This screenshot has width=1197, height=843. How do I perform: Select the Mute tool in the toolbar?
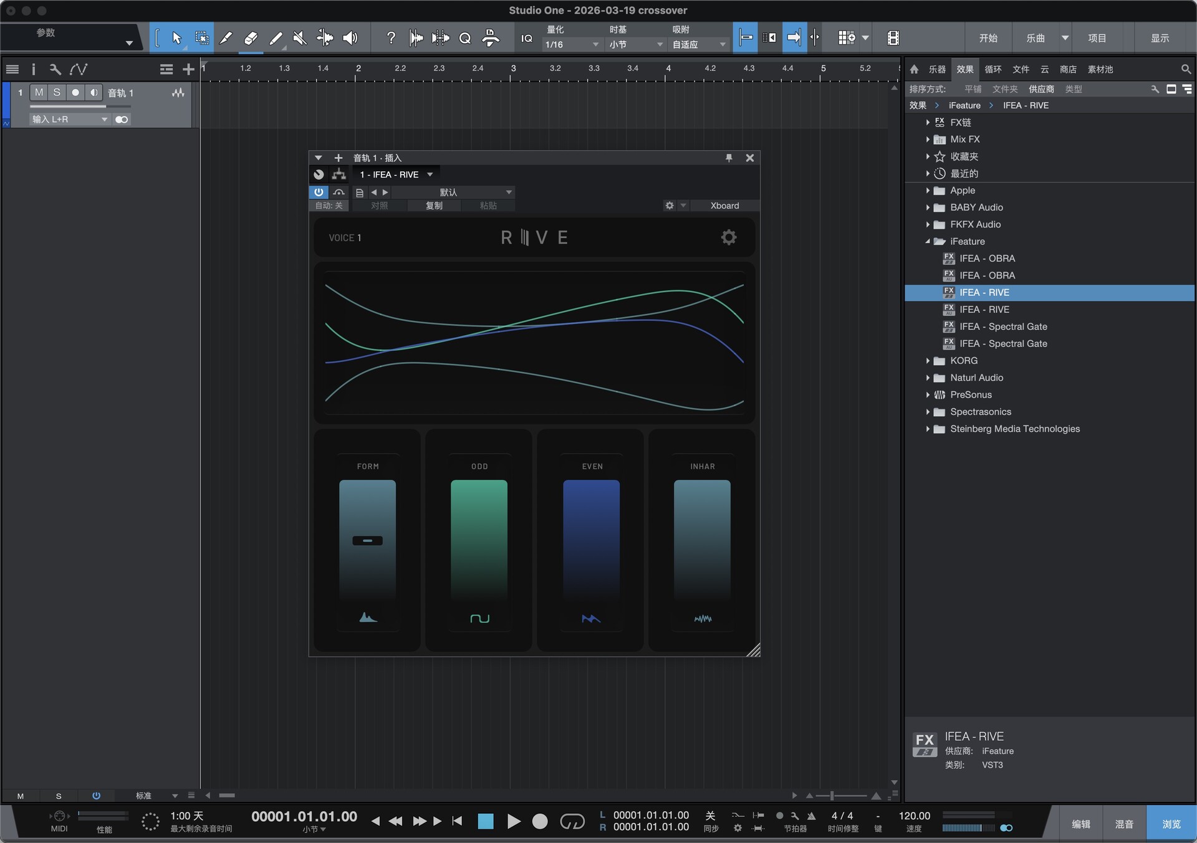[300, 37]
